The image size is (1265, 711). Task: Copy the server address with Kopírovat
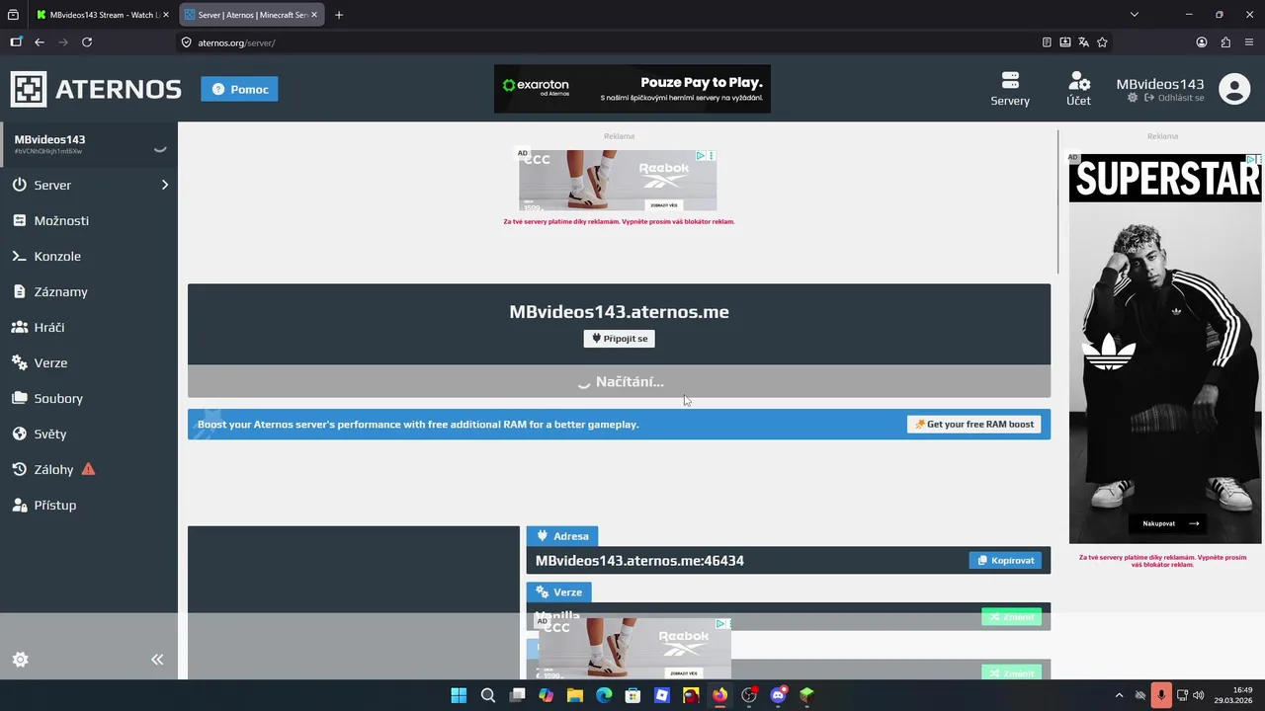[1005, 561]
